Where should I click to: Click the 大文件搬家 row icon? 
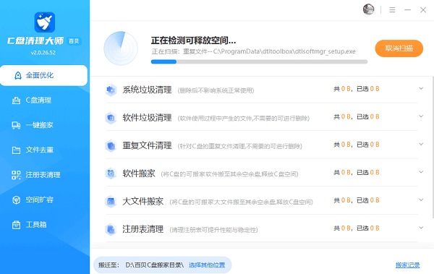tap(111, 201)
